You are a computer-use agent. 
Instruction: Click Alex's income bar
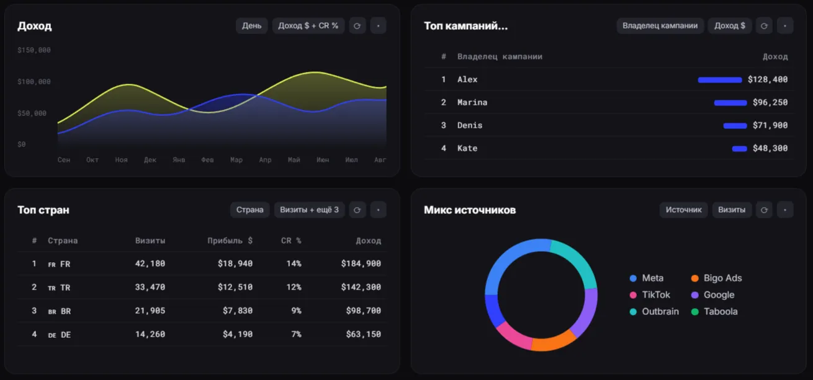pos(720,80)
